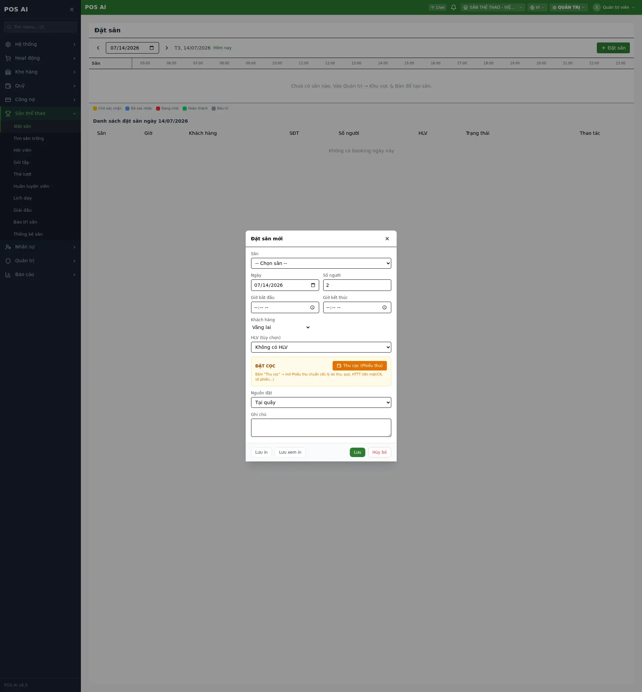Open calendar picker in modal Ngày field
Viewport: 642px width, 692px height.
point(313,285)
